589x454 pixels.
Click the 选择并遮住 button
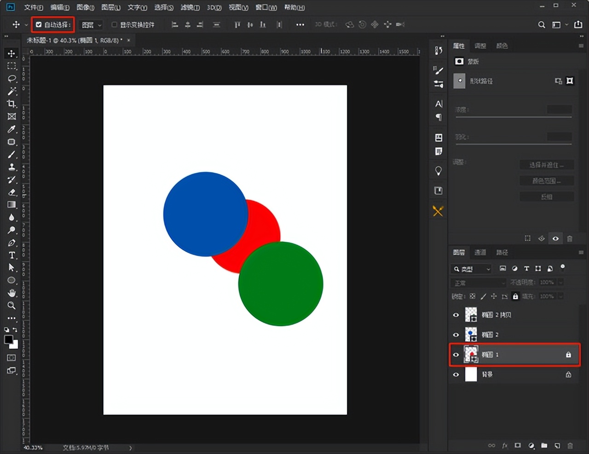546,165
